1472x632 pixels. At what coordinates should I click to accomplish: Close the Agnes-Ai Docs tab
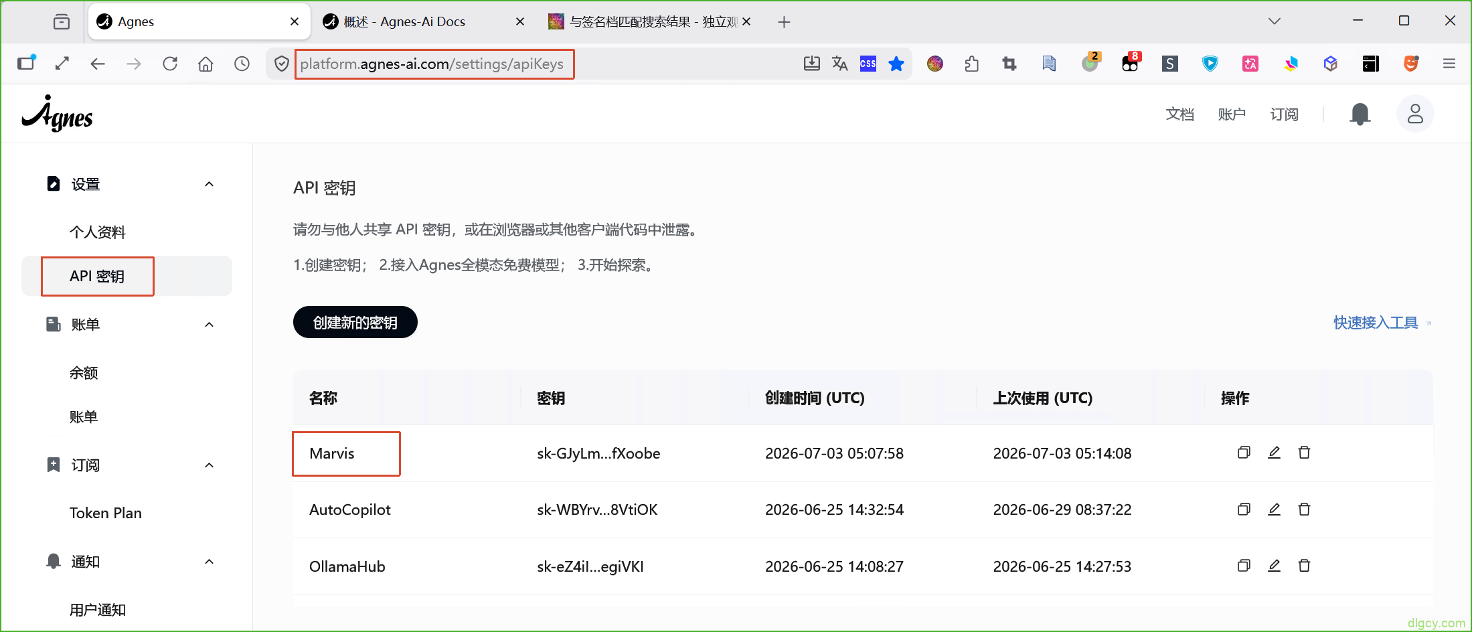520,21
